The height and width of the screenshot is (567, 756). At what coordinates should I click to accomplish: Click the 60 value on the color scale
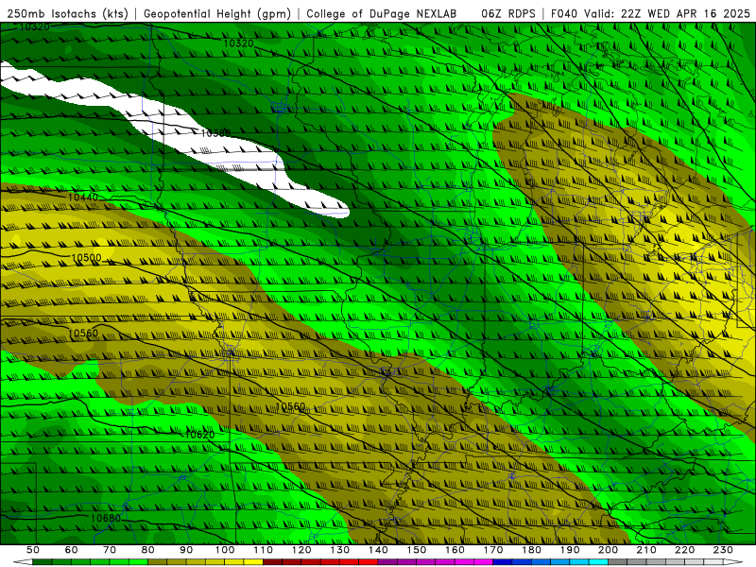click(x=72, y=550)
